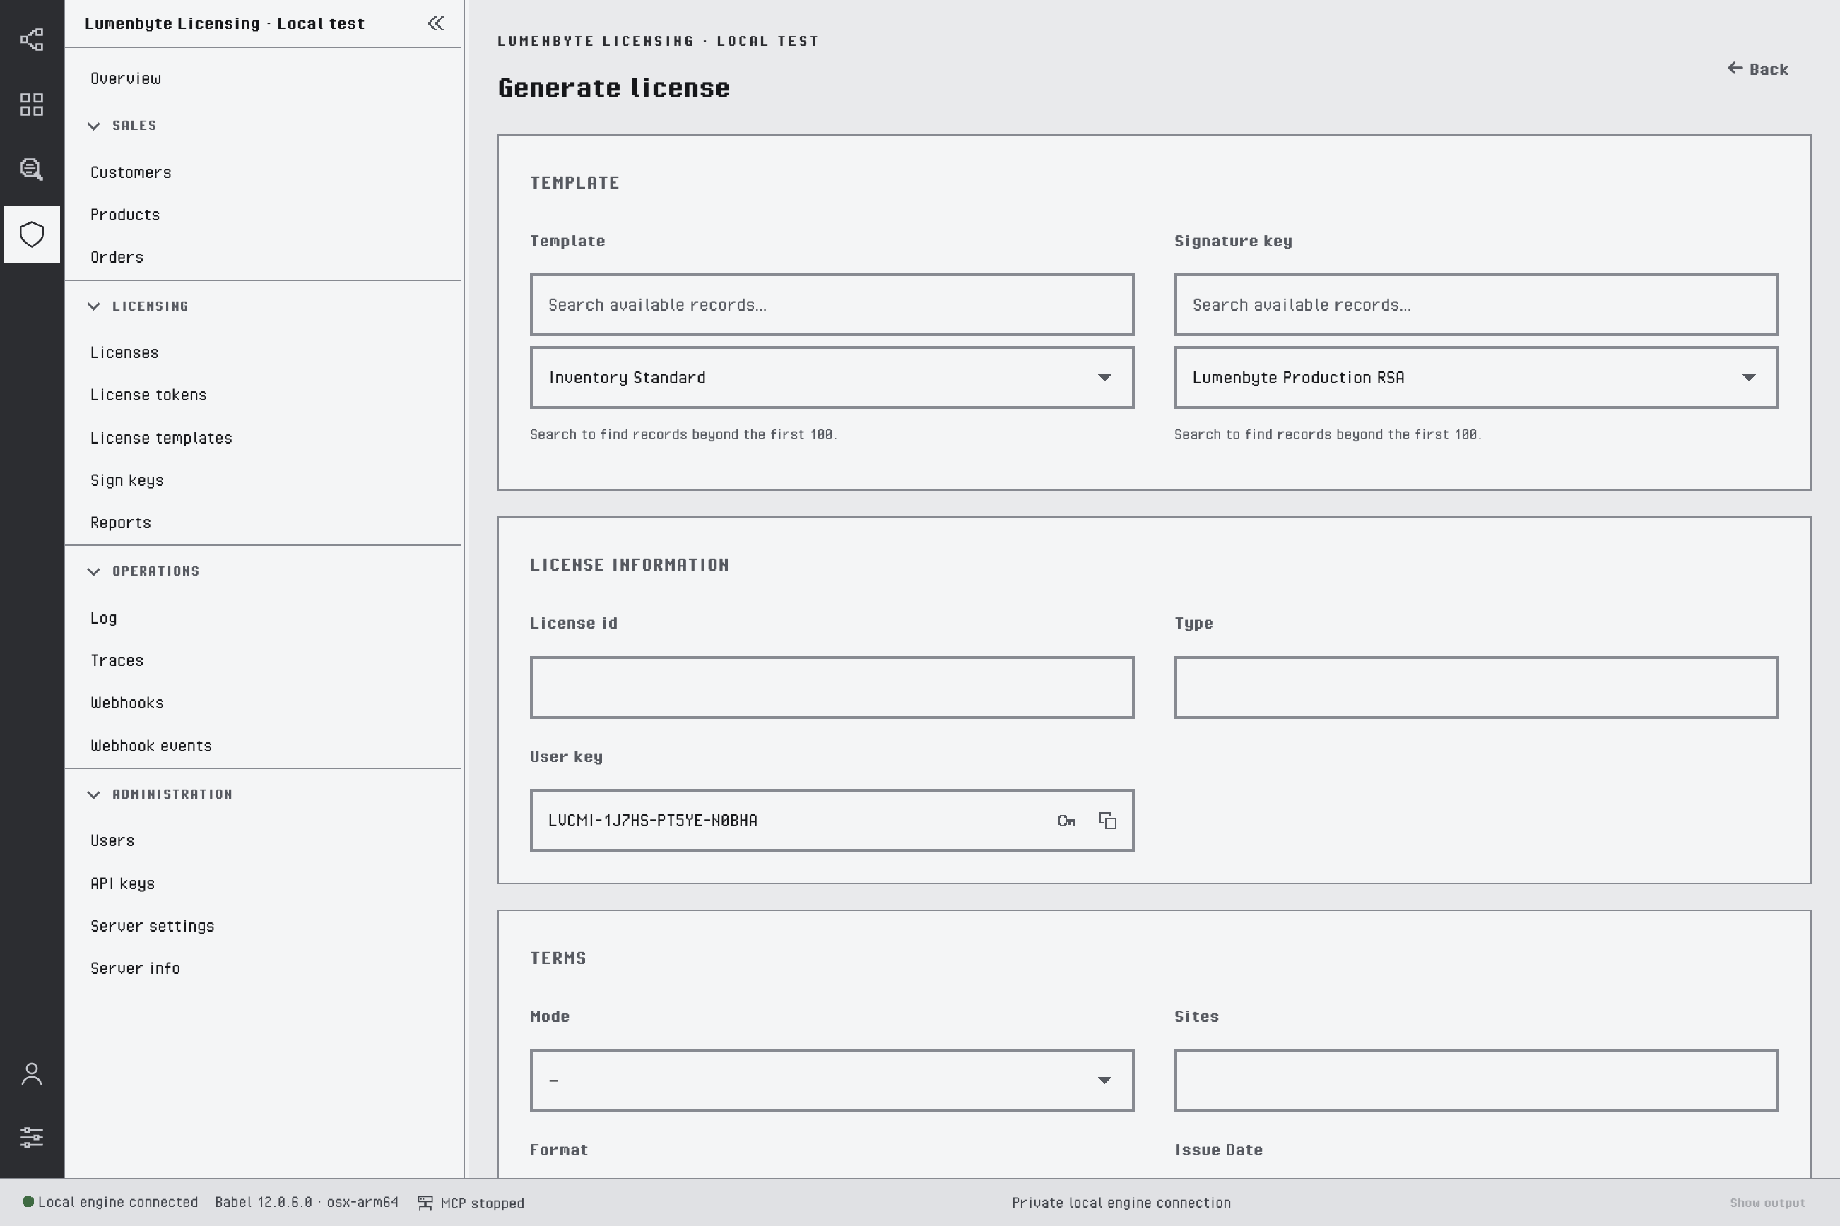Screen dimensions: 1840x1226
Task: Collapse the Operations section
Action: 93,571
